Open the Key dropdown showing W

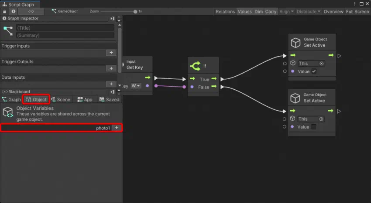(x=136, y=86)
